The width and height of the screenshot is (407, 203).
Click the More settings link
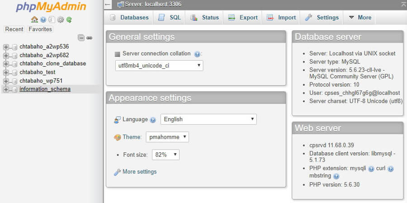click(139, 172)
